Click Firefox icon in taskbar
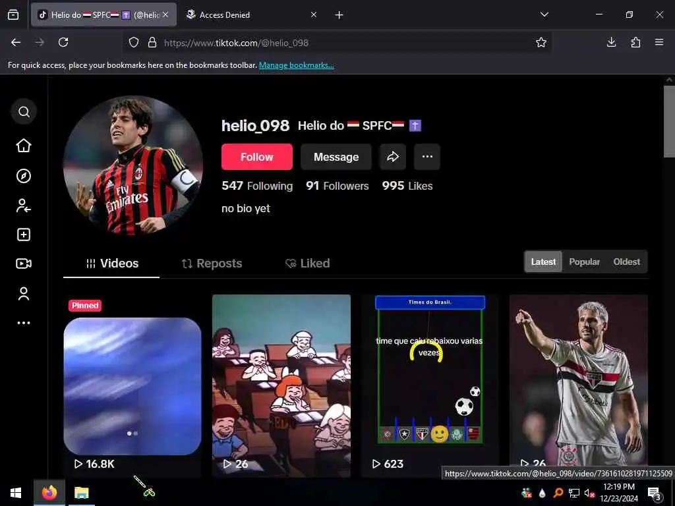This screenshot has height=506, width=675. (49, 493)
